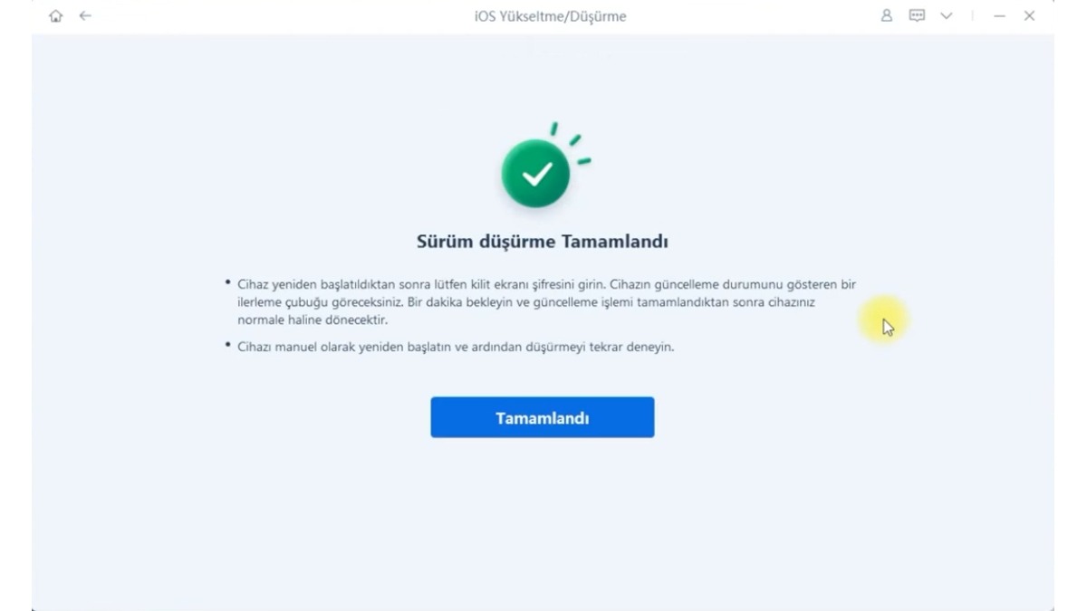The height and width of the screenshot is (611, 1087).
Task: Close the iOS Yükseltme/Düşürme window
Action: pyautogui.click(x=1029, y=16)
